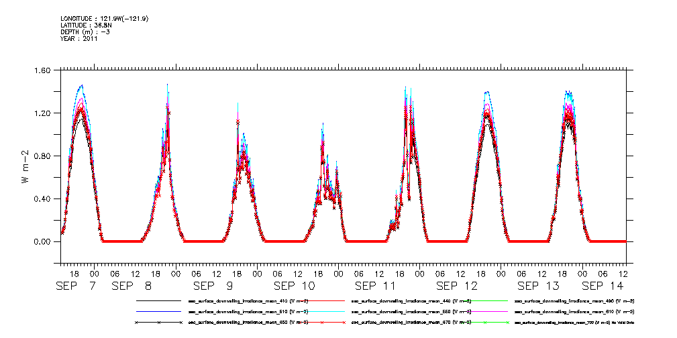
Task: Click the SEP 13 date label
Action: [538, 286]
